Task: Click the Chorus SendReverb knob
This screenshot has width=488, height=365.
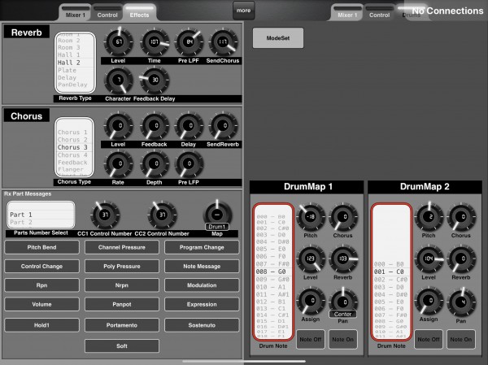Action: click(x=223, y=125)
